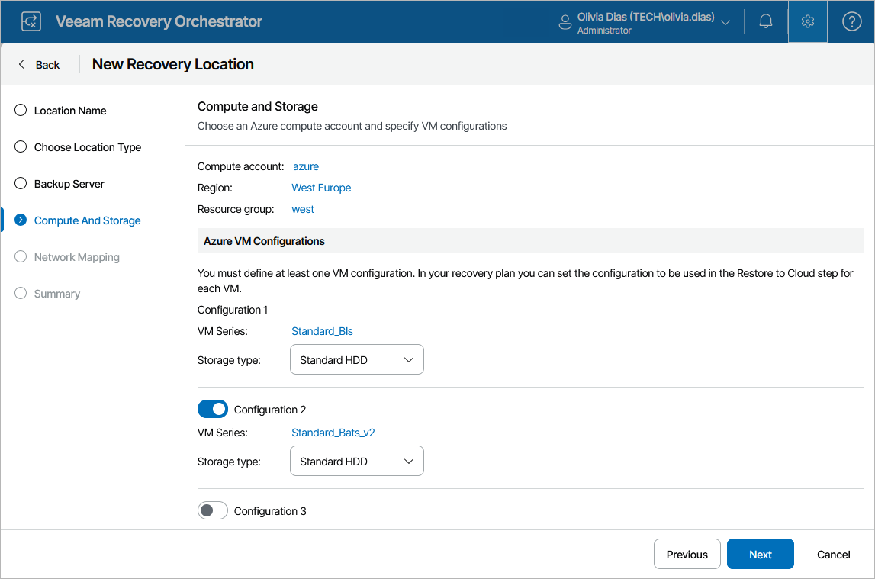Screen dimensions: 875x579
Task: Click the user avatar icon
Action: 565,21
